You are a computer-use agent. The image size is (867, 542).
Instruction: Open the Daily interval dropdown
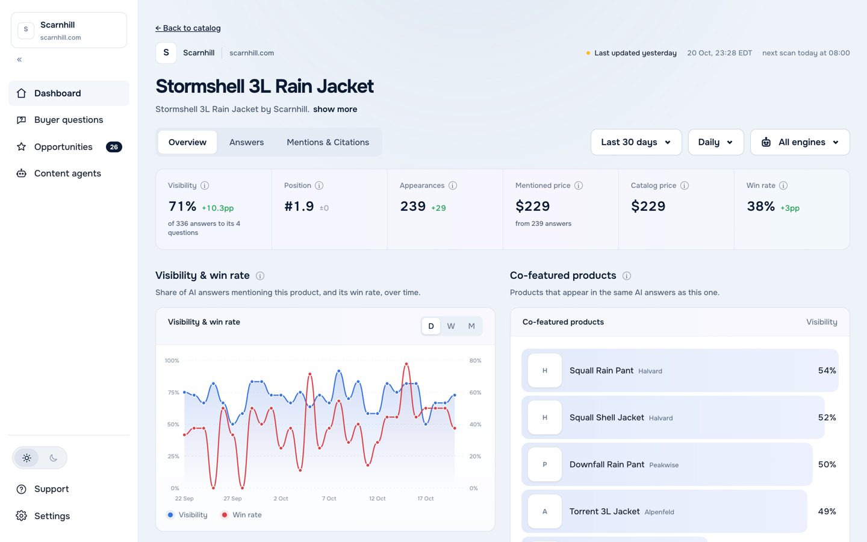point(716,142)
